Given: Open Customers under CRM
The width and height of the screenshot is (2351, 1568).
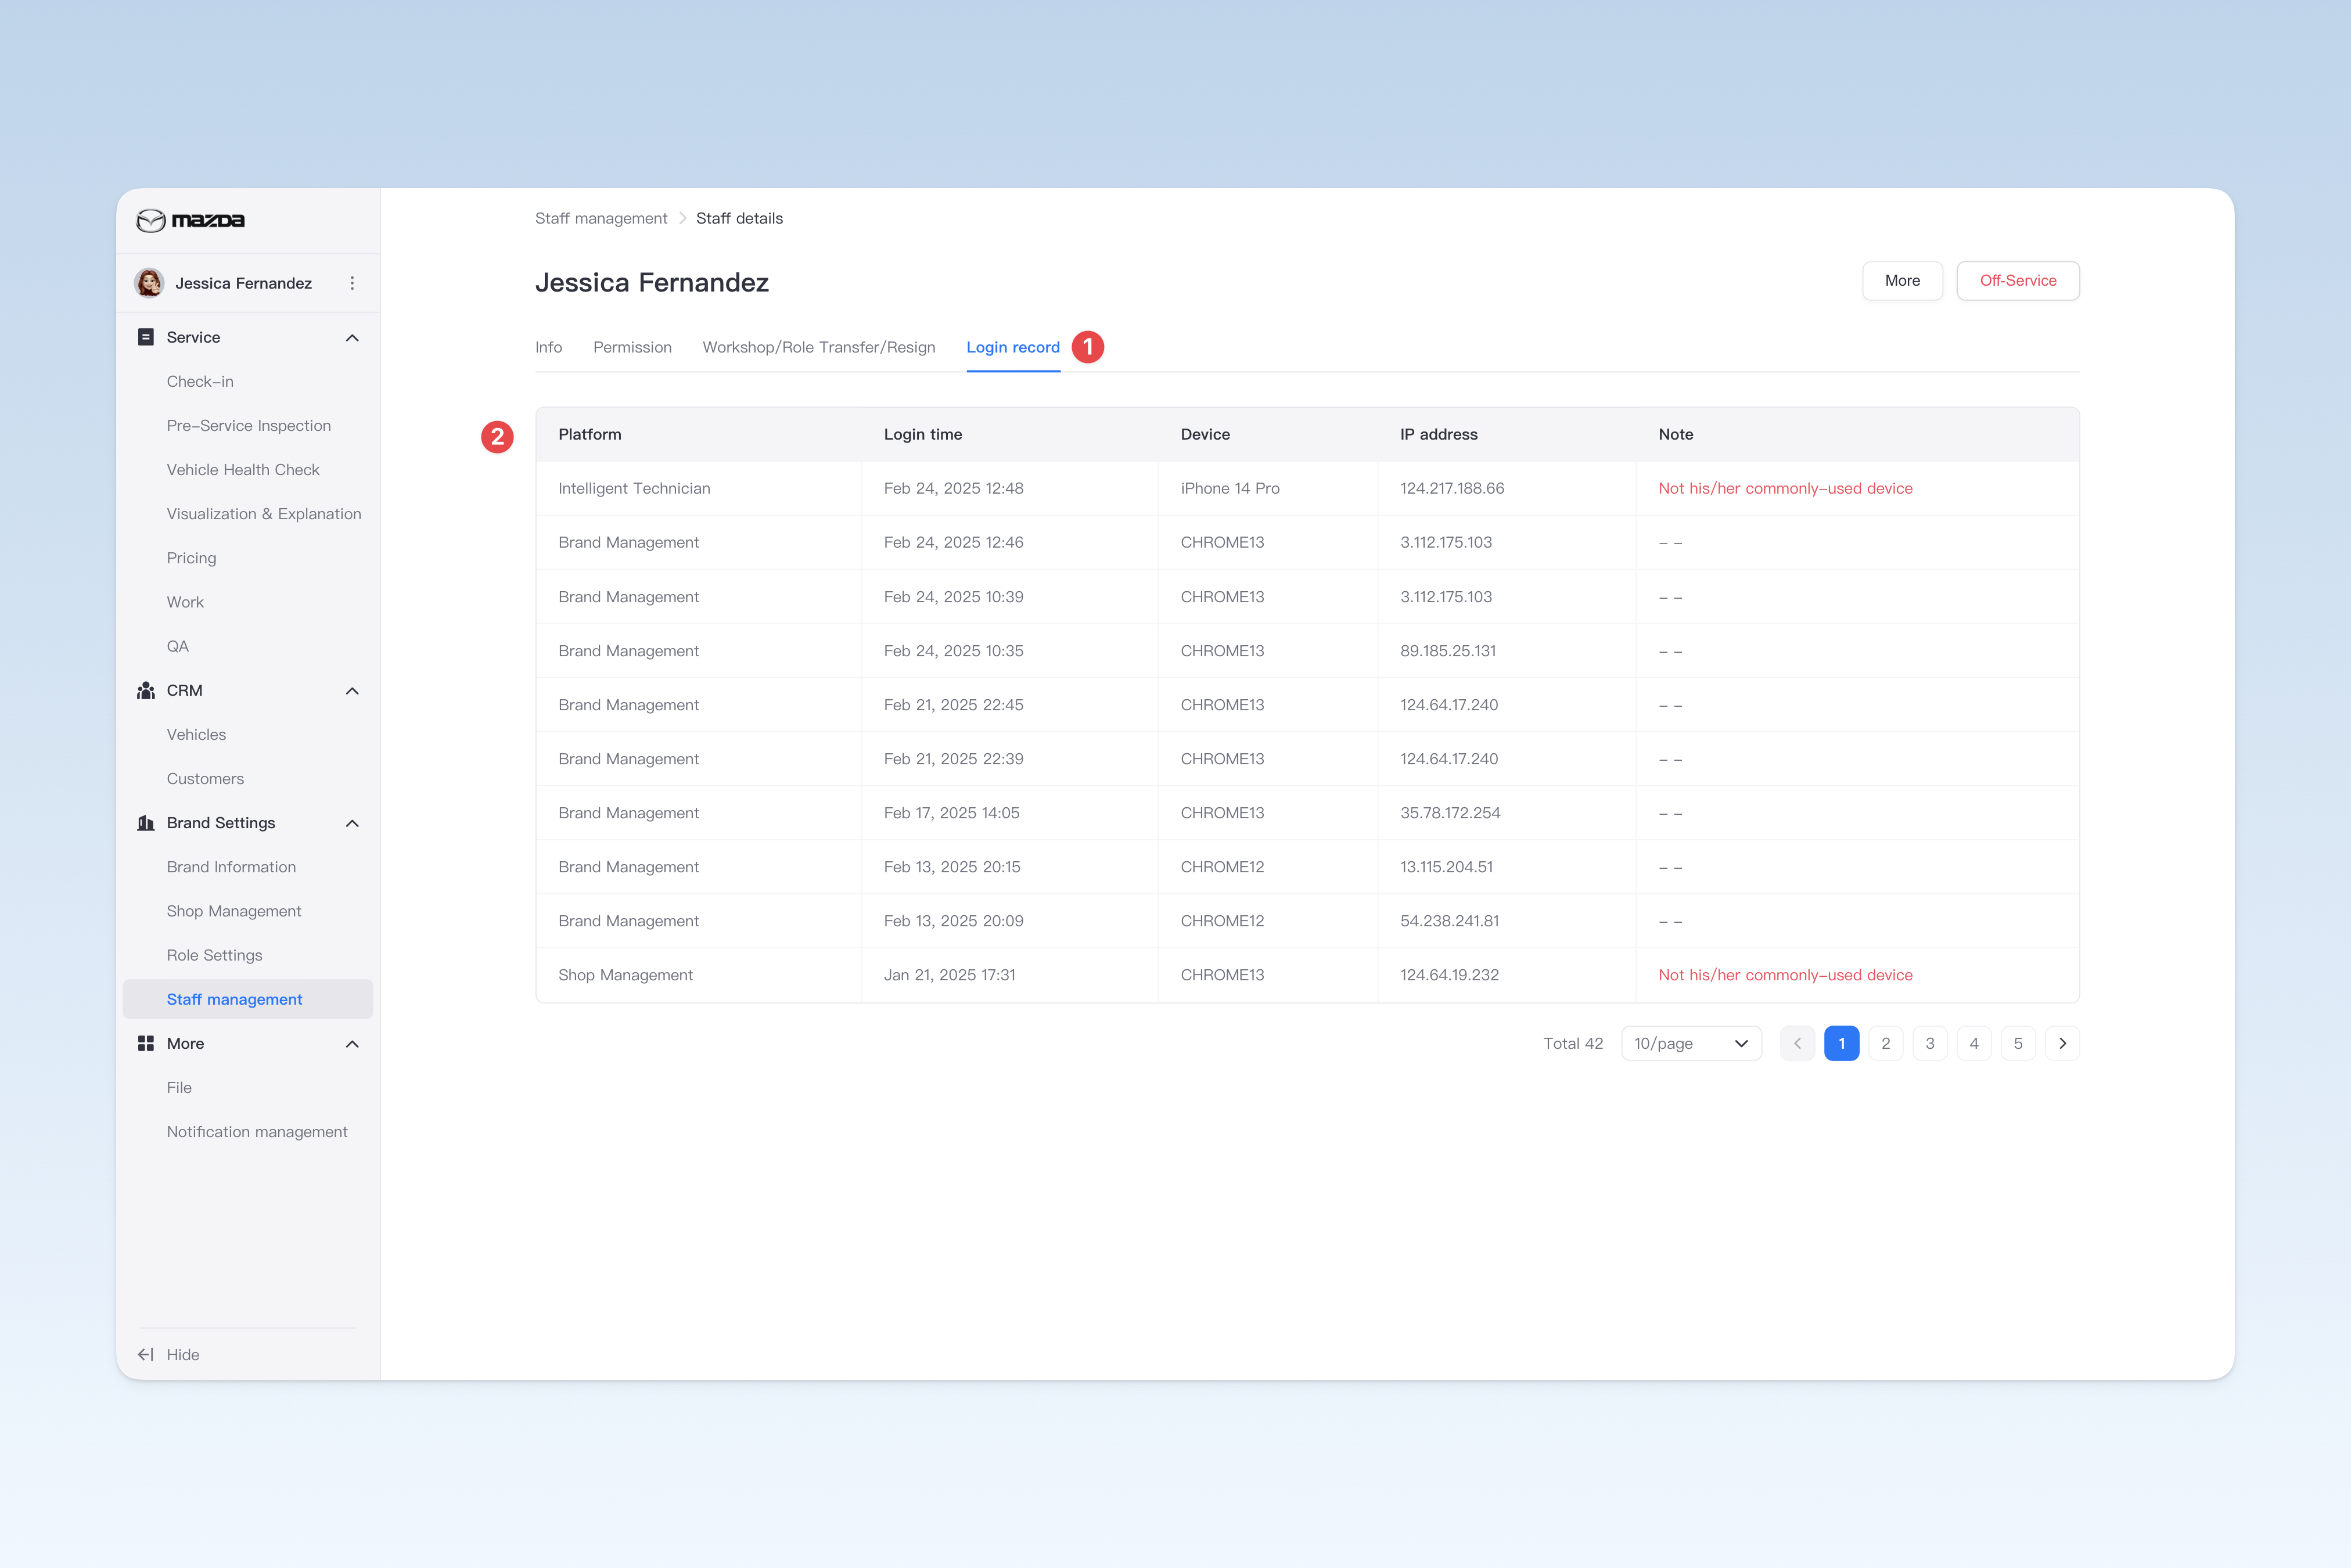Looking at the screenshot, I should tap(205, 778).
